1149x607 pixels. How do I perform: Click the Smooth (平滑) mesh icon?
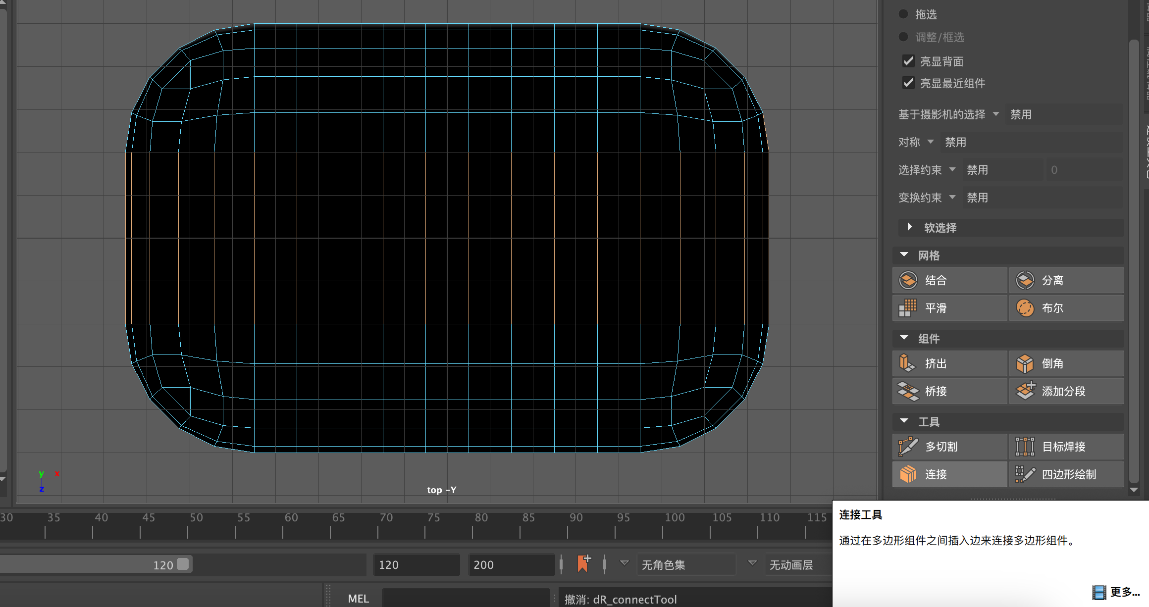click(908, 308)
